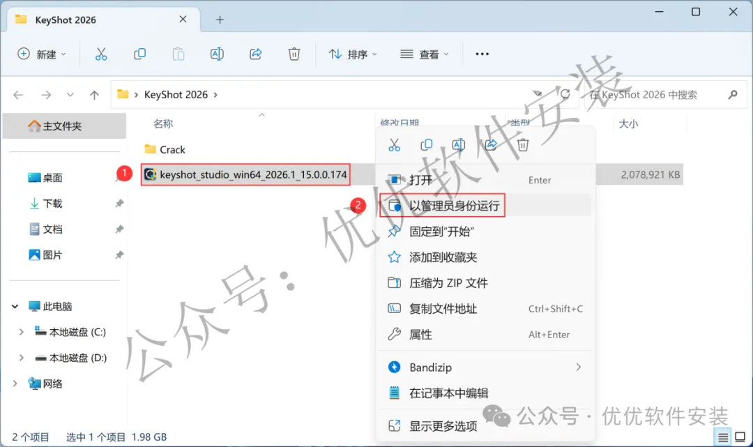Click the Copy icon in the toolbar
This screenshot has height=447, width=753.
139,54
